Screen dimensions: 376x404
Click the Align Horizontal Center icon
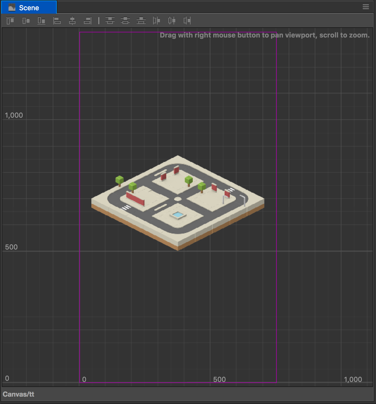pos(72,20)
